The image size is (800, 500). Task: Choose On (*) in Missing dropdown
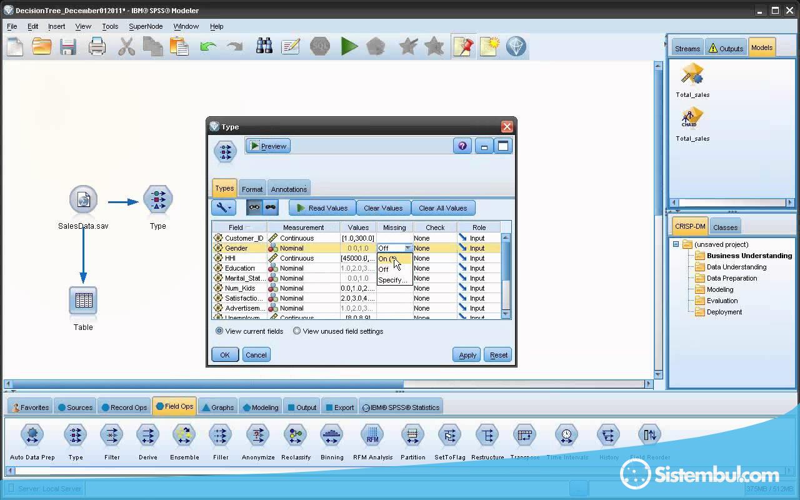point(394,259)
